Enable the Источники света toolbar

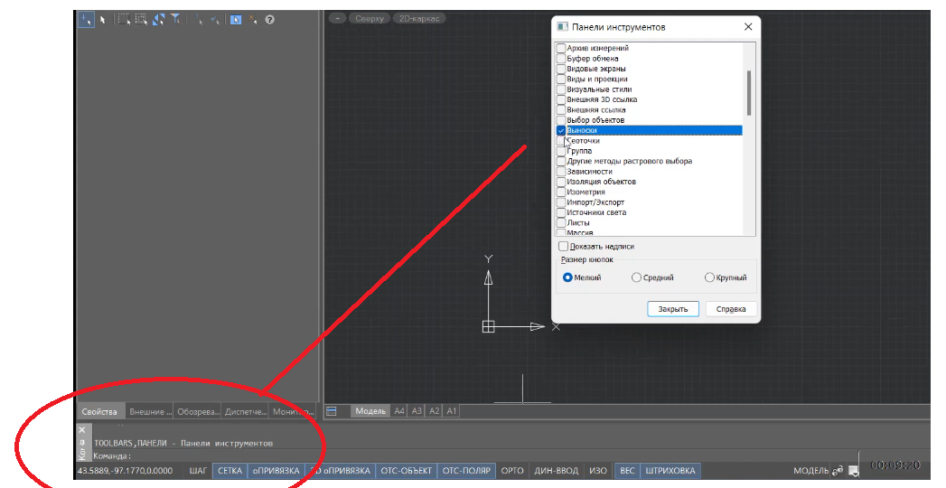(x=561, y=212)
